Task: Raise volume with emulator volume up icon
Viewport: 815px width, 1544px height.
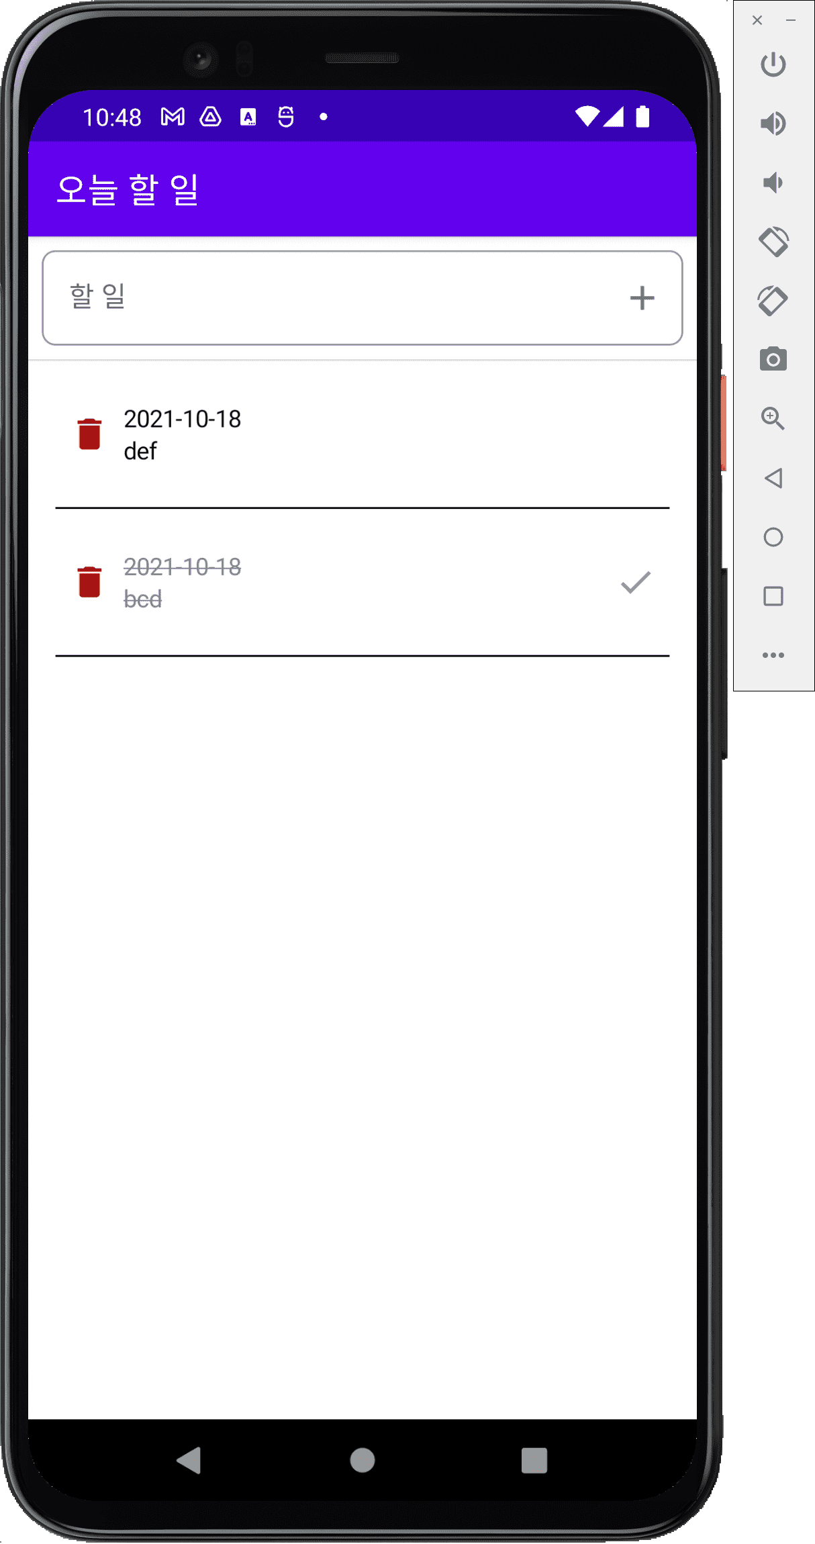Action: (x=773, y=124)
